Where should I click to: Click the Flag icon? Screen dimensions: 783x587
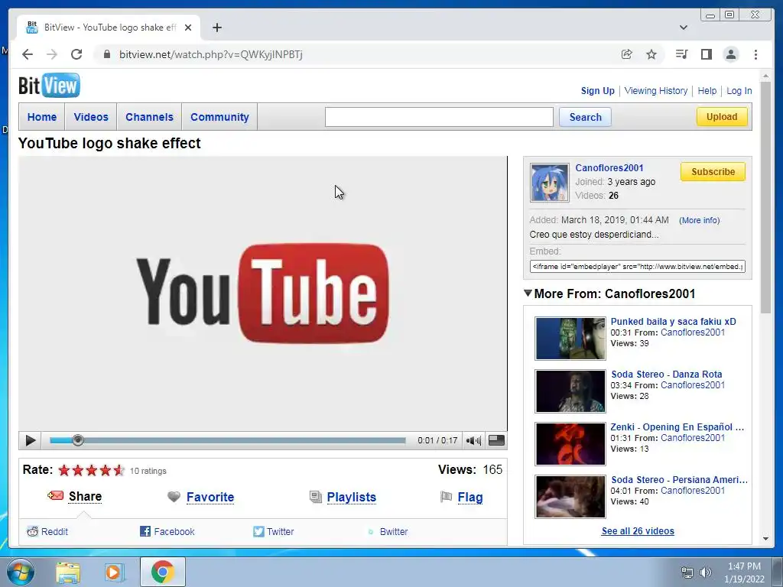pyautogui.click(x=446, y=497)
